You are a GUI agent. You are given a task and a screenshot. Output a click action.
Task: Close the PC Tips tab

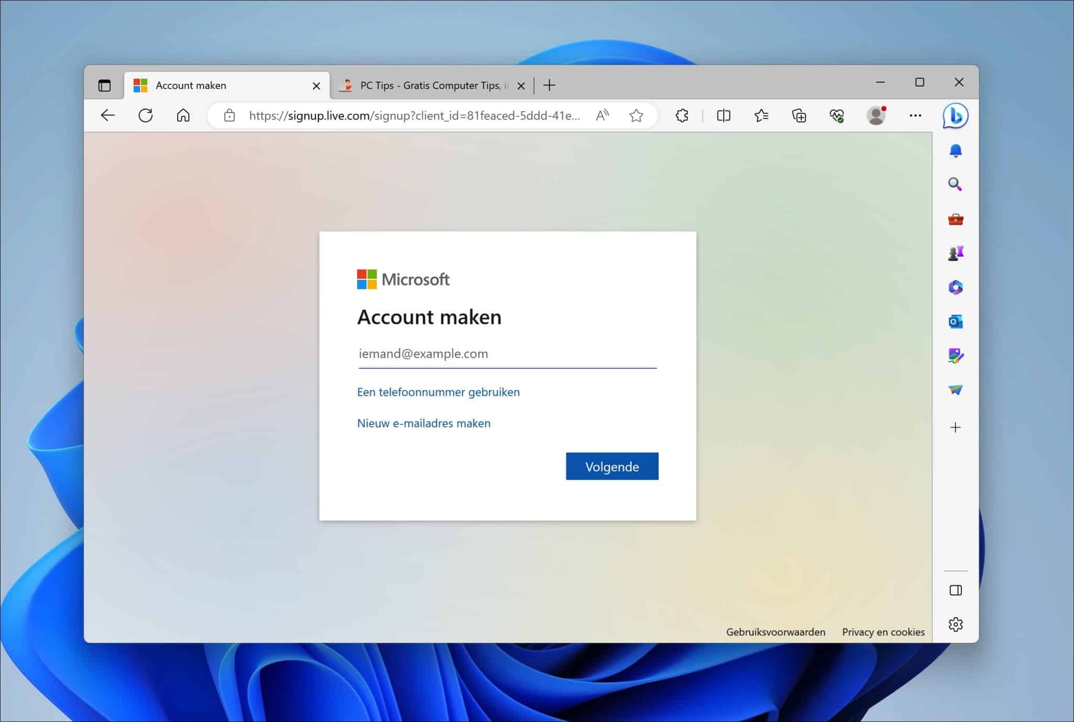pos(521,86)
